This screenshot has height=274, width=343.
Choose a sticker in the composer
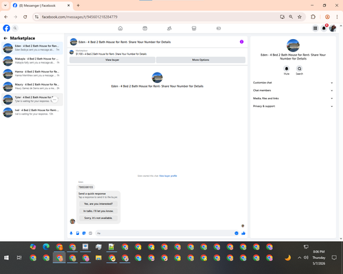[x=84, y=233]
